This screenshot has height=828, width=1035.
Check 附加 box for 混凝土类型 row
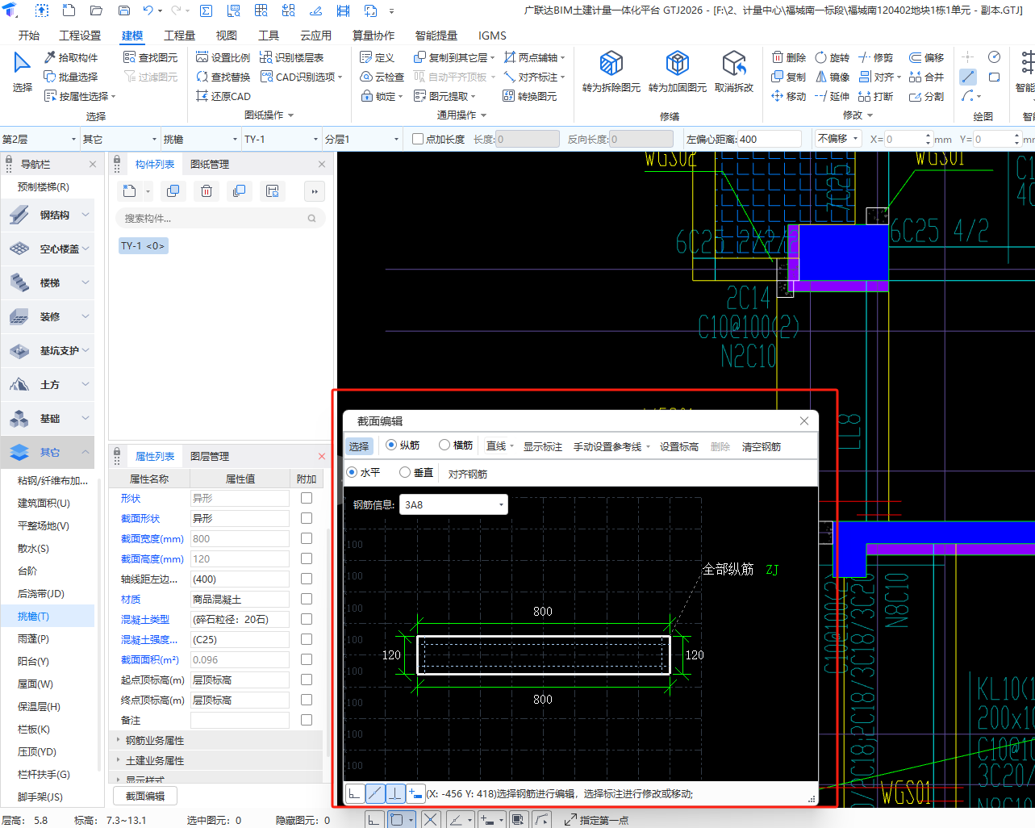[x=307, y=619]
